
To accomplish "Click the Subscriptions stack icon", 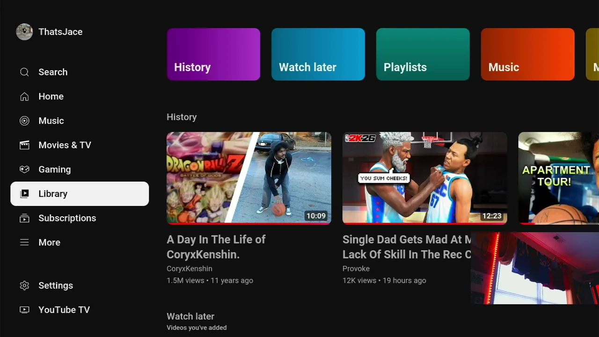I will [24, 218].
